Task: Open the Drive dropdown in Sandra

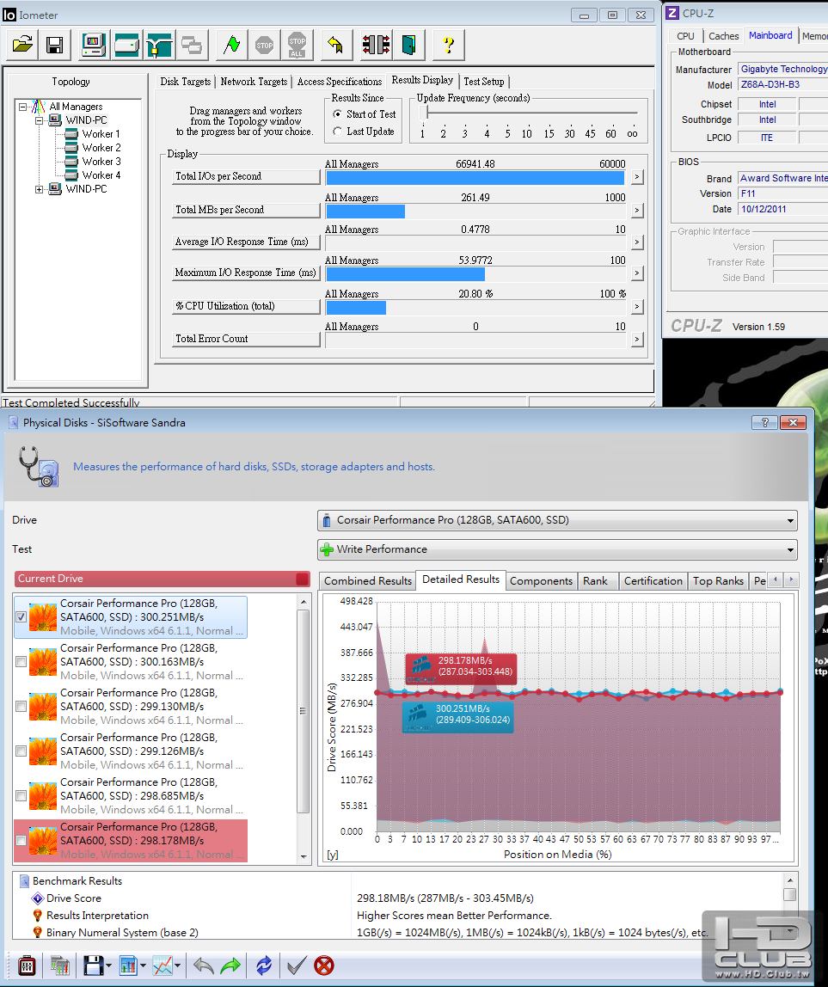Action: coord(557,520)
